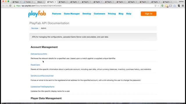
Task: Bookmark this page with the star icon
Action: pyautogui.click(x=158, y=6)
